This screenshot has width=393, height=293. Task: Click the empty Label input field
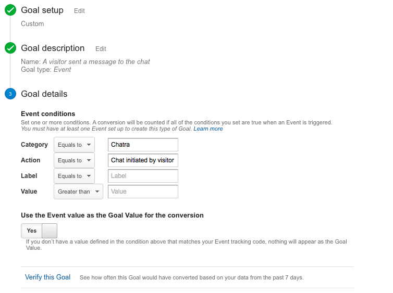(143, 176)
